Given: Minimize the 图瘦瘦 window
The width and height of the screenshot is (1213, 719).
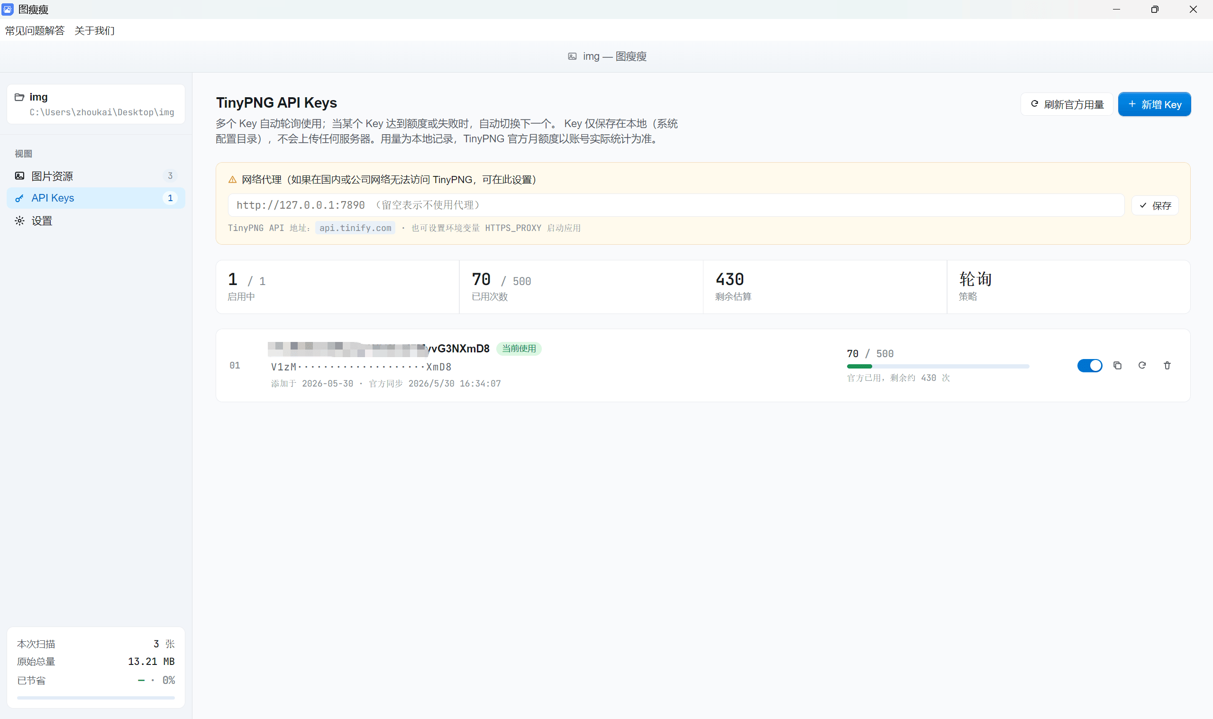Looking at the screenshot, I should pyautogui.click(x=1117, y=9).
